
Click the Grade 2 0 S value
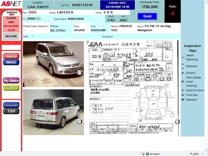click(108, 12)
